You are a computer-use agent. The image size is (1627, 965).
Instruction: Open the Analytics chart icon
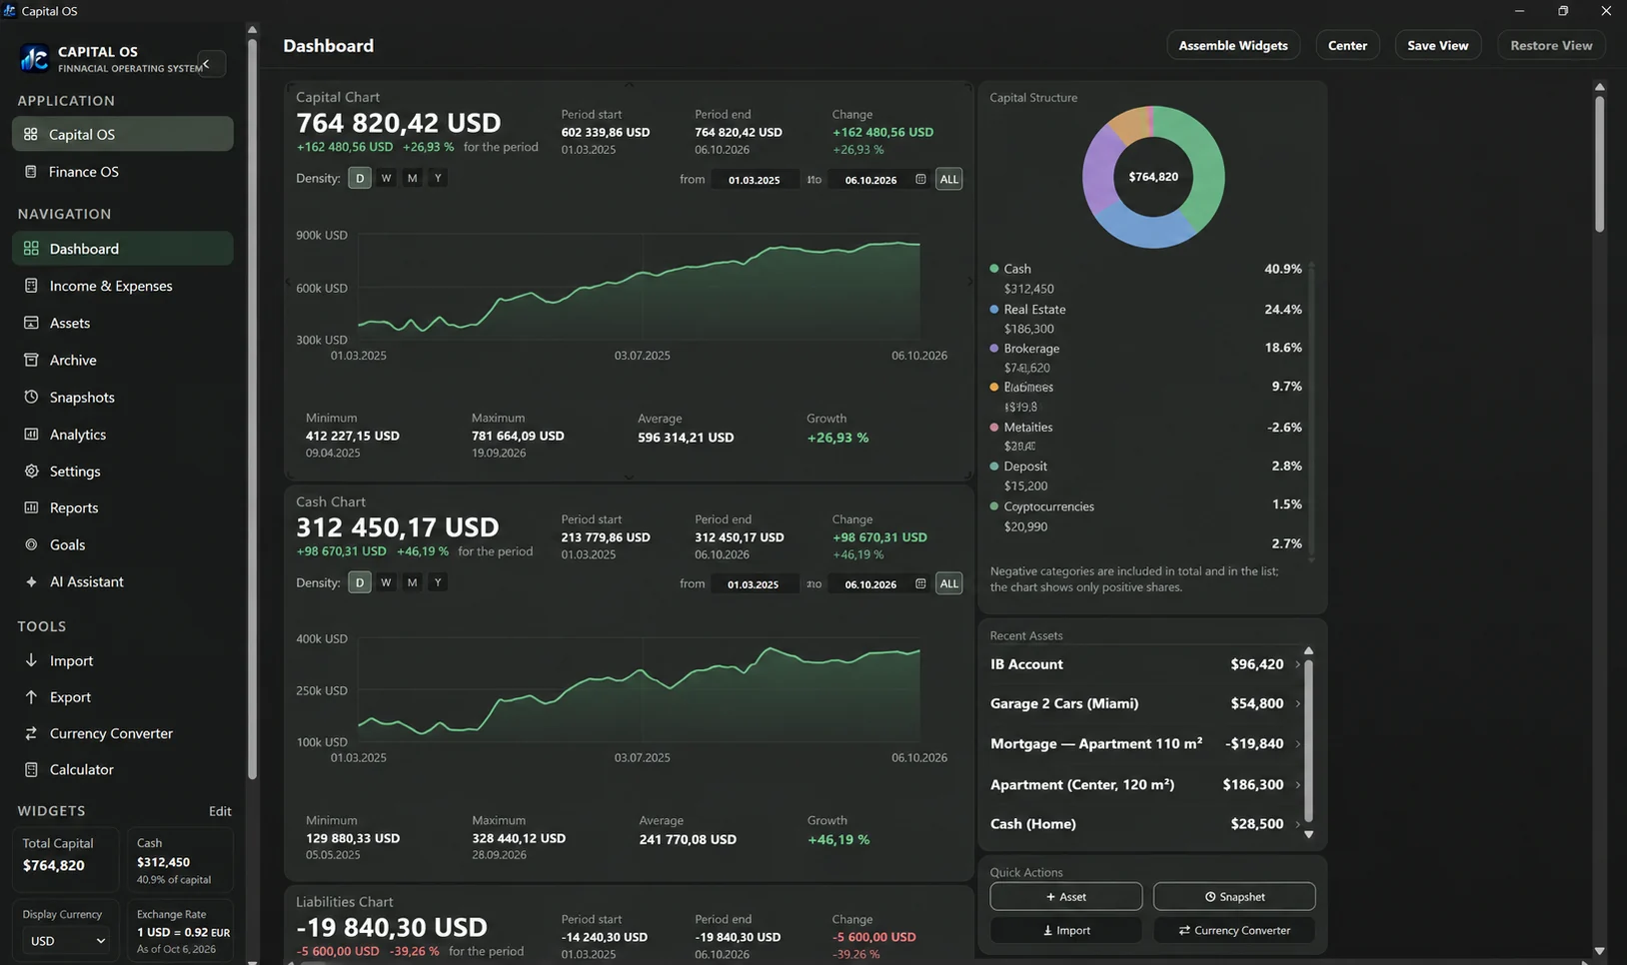31,434
